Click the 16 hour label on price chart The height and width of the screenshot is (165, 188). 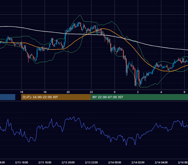point(22,92)
